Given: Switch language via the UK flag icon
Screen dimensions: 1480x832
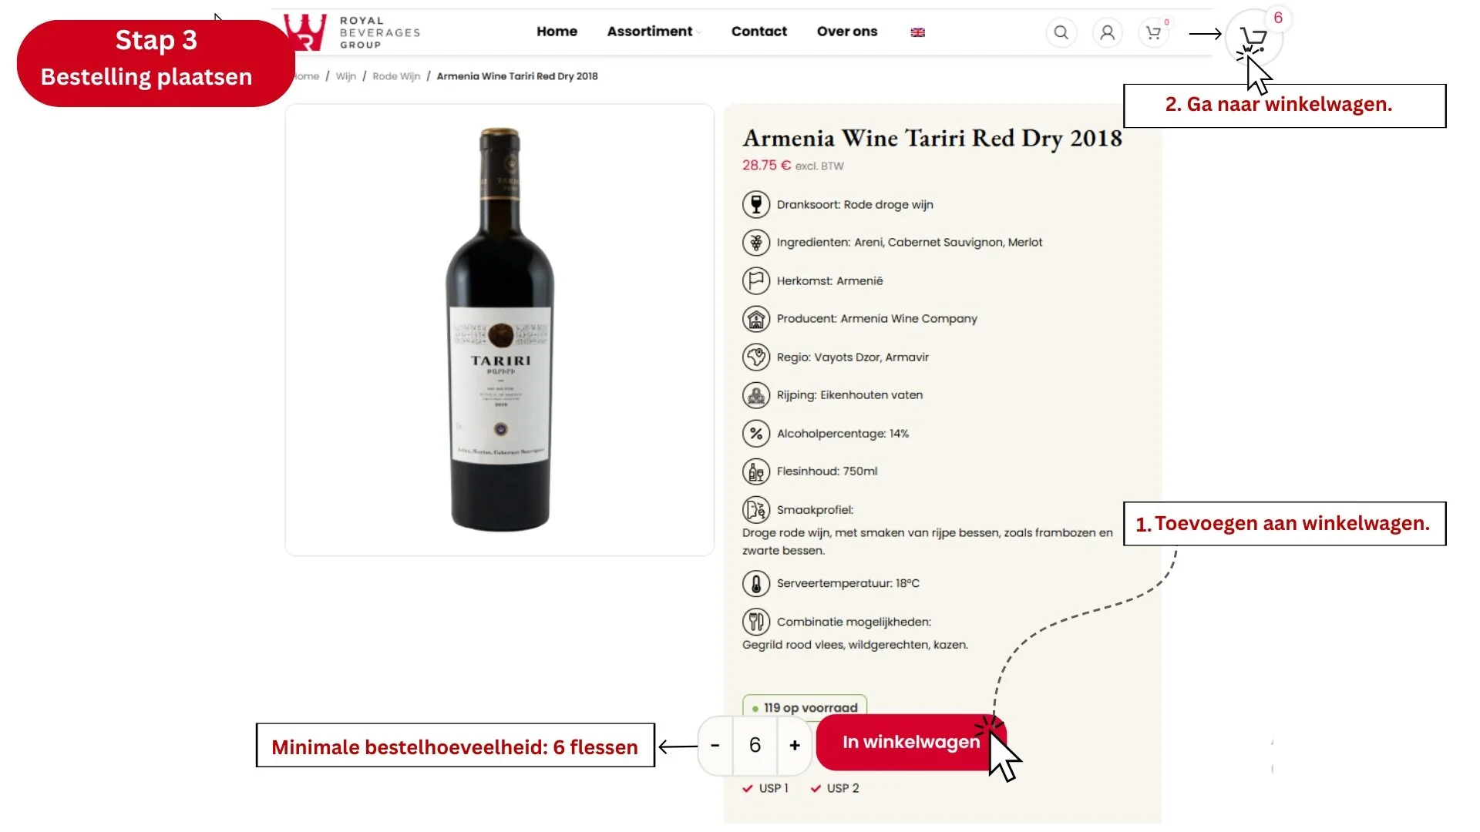Looking at the screenshot, I should 917,32.
